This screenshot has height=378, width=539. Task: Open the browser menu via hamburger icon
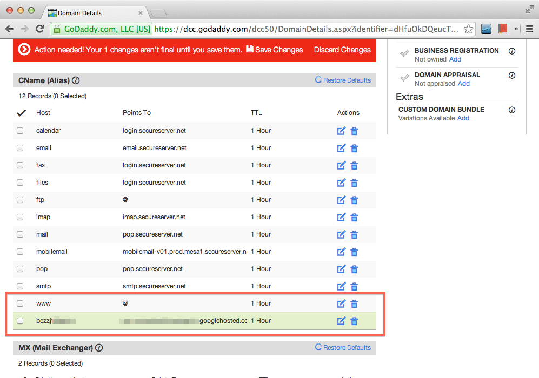(x=529, y=29)
